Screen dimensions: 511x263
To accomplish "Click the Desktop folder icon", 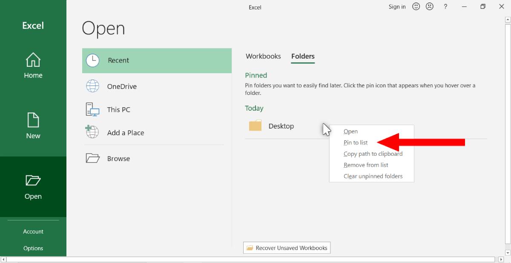I will click(x=255, y=126).
